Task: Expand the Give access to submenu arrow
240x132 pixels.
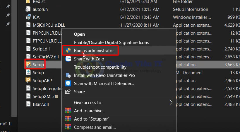Action: [171, 102]
